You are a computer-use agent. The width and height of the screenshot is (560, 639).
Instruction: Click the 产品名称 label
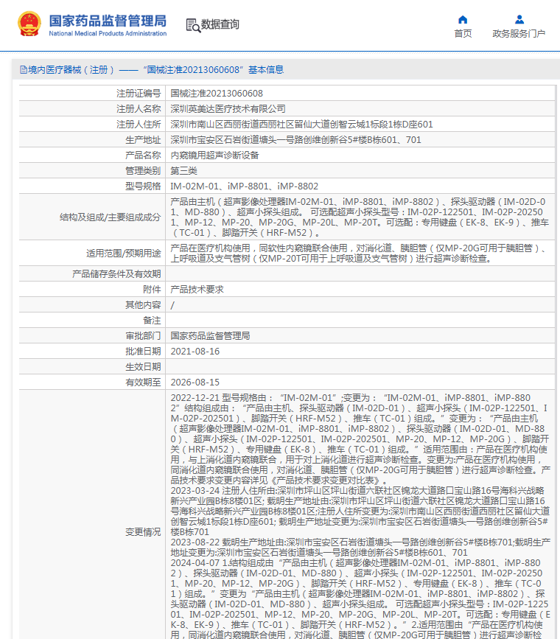pos(143,156)
